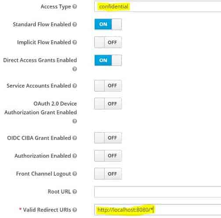Switch on OIDC CIBA Grant Enabled

pyautogui.click(x=108, y=138)
